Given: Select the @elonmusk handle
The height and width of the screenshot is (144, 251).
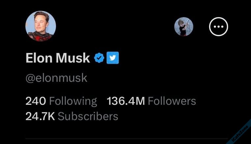Looking at the screenshot, I should (x=56, y=78).
